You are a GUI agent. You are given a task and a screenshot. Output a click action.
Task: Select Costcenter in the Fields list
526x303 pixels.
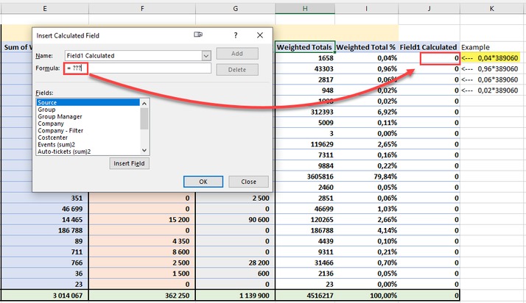(x=88, y=138)
